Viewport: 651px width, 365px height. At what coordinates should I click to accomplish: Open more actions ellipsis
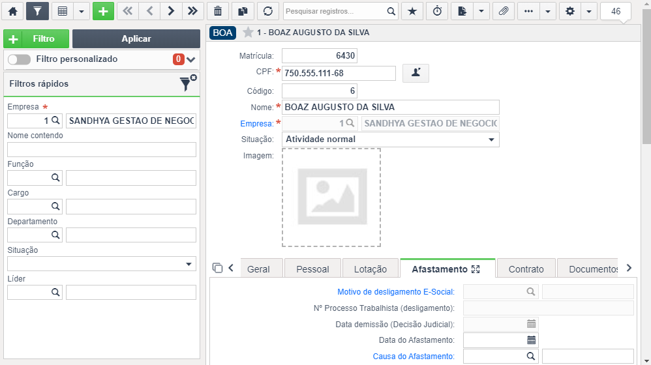coord(528,11)
